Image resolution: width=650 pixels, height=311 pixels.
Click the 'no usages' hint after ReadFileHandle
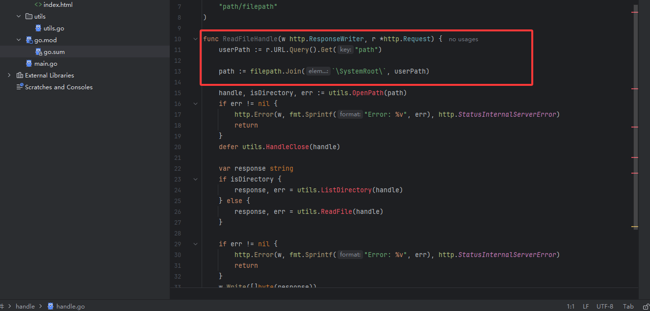[463, 39]
